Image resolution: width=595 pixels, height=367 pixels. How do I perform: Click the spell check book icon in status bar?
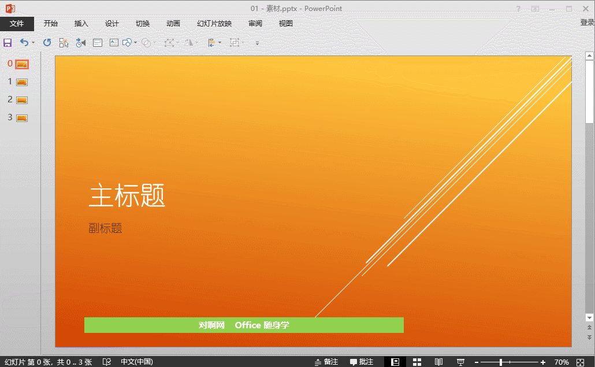(x=107, y=362)
